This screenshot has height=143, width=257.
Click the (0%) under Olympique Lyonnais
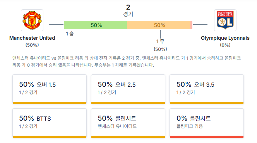[225, 45]
